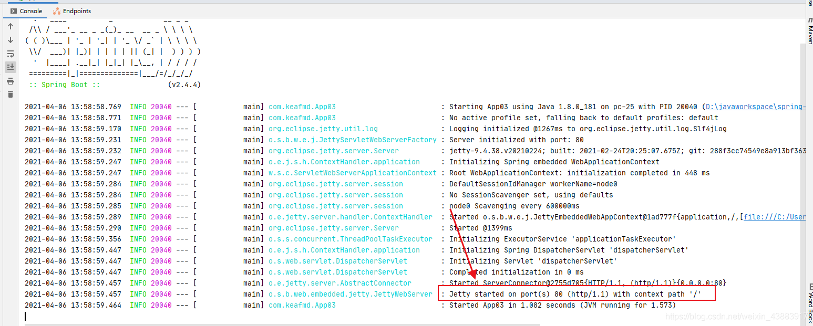Print the console output
Image resolution: width=813 pixels, height=326 pixels.
click(x=9, y=80)
